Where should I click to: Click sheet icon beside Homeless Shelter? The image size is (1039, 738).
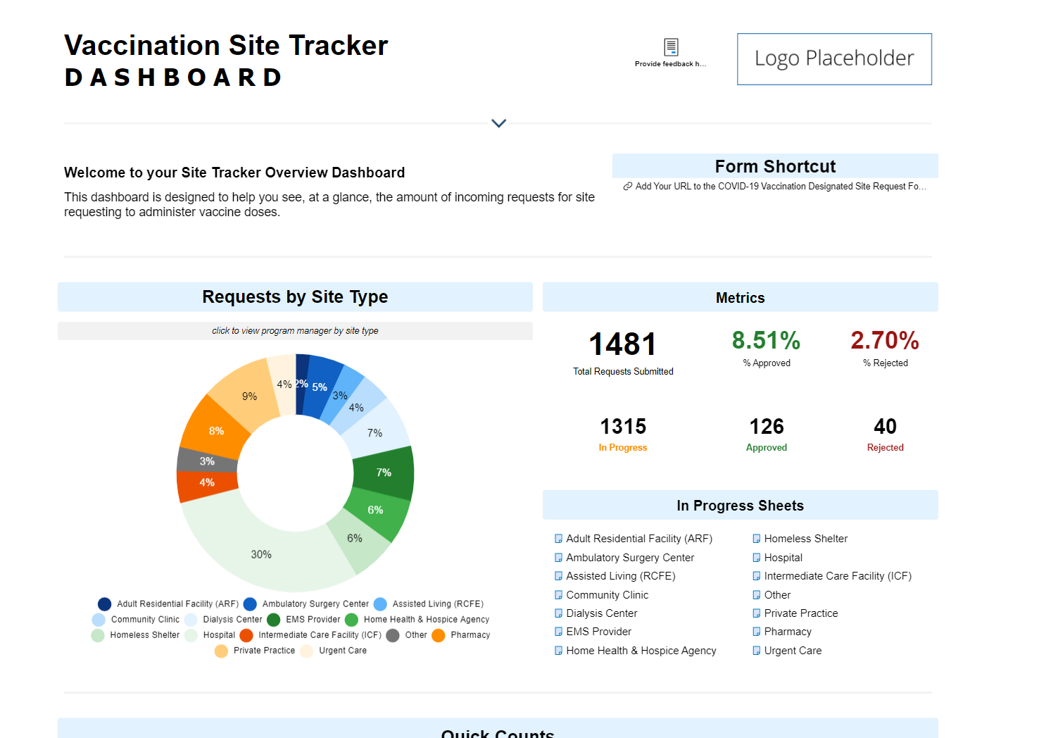click(x=757, y=539)
